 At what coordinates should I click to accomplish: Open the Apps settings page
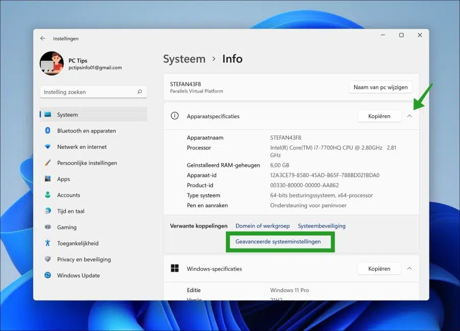pos(94,179)
